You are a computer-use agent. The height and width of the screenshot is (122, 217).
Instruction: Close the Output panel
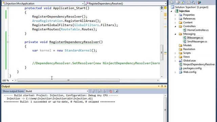165,86
